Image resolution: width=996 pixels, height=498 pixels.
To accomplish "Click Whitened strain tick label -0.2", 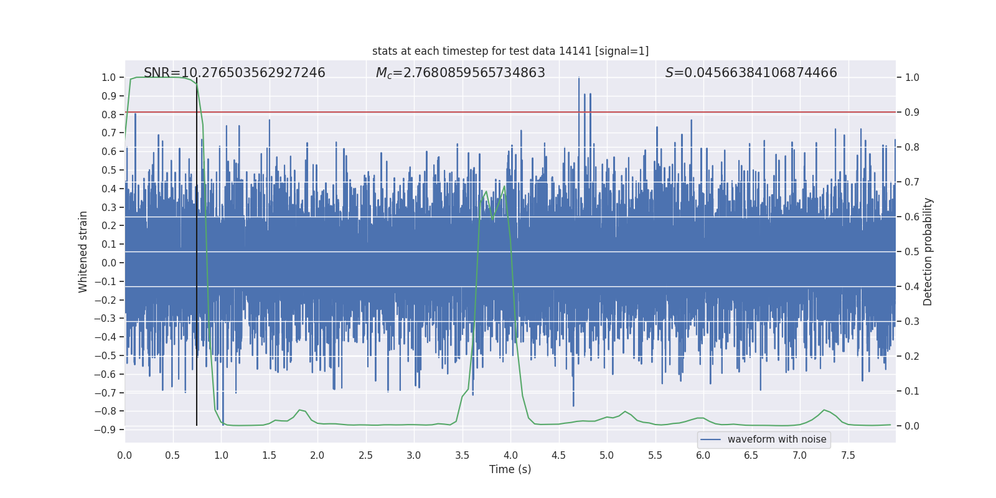I will coord(105,300).
